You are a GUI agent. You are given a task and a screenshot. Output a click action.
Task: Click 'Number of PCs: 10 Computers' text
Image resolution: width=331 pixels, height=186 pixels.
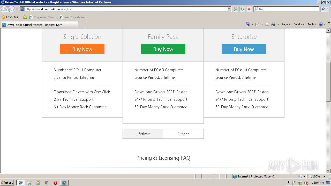click(x=241, y=70)
